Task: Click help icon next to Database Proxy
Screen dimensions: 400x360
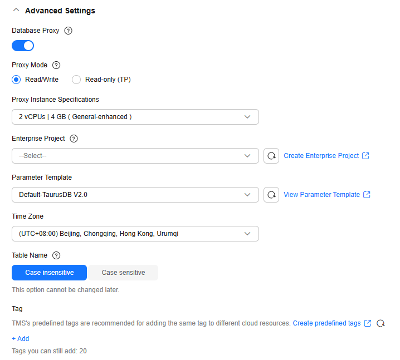Action: (69, 31)
